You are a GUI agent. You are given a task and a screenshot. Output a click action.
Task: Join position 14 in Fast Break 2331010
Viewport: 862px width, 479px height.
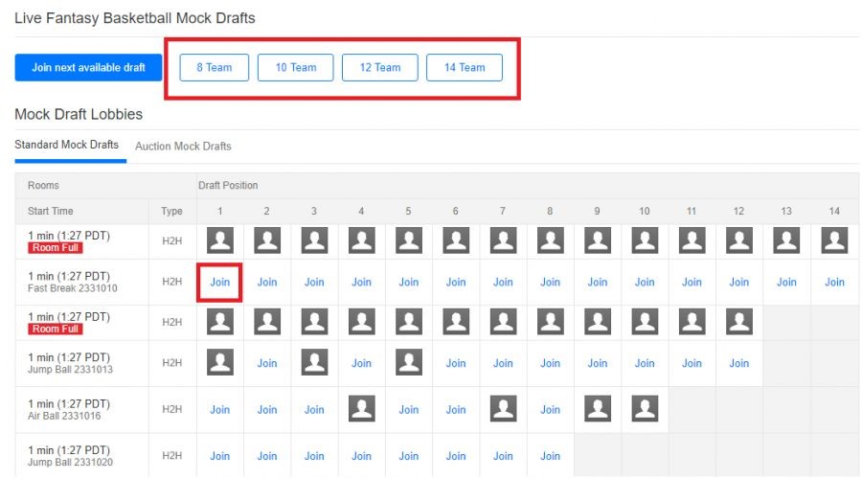click(x=834, y=282)
